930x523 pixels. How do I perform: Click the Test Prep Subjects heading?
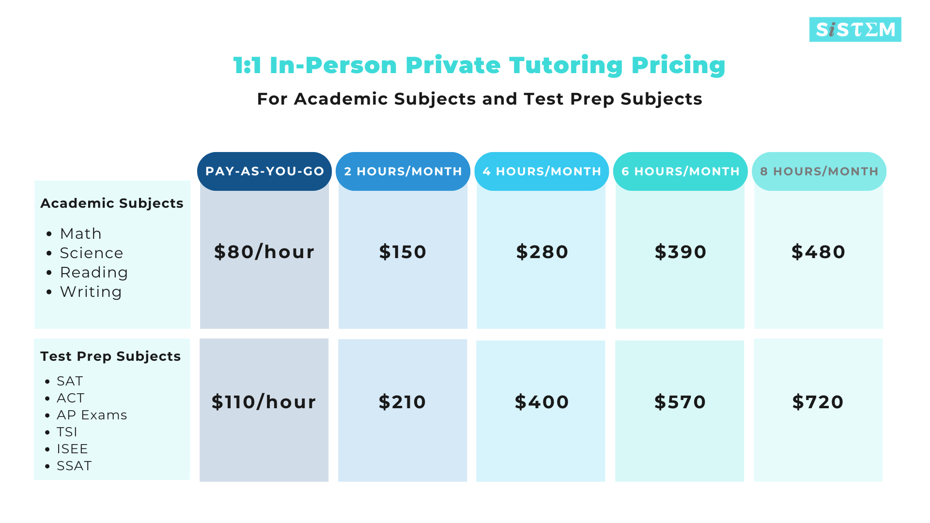point(110,356)
